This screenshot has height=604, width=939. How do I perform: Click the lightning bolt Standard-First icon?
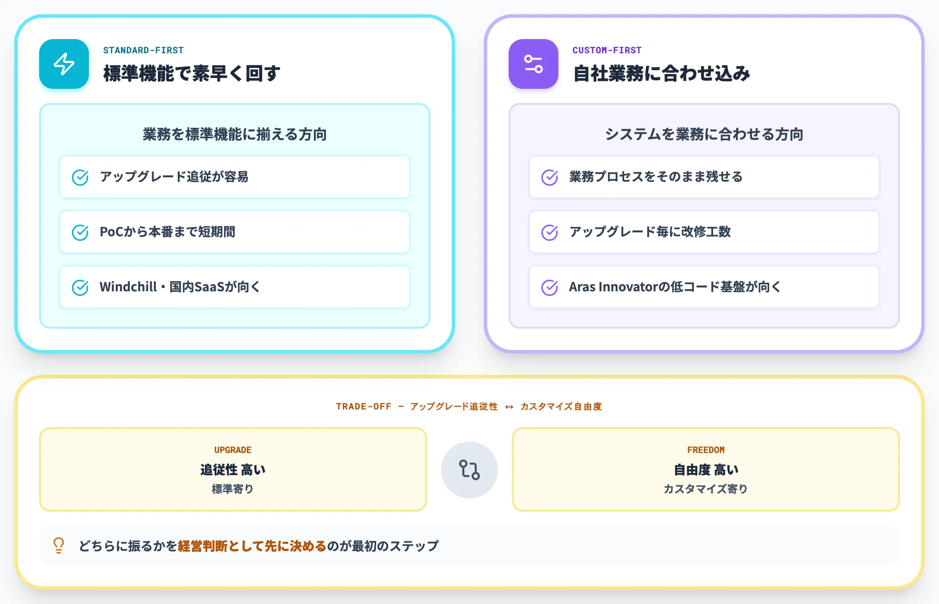(64, 64)
